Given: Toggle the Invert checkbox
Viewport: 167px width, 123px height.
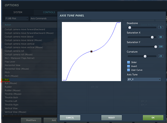Looking at the screenshot, I should pyautogui.click(x=129, y=66).
